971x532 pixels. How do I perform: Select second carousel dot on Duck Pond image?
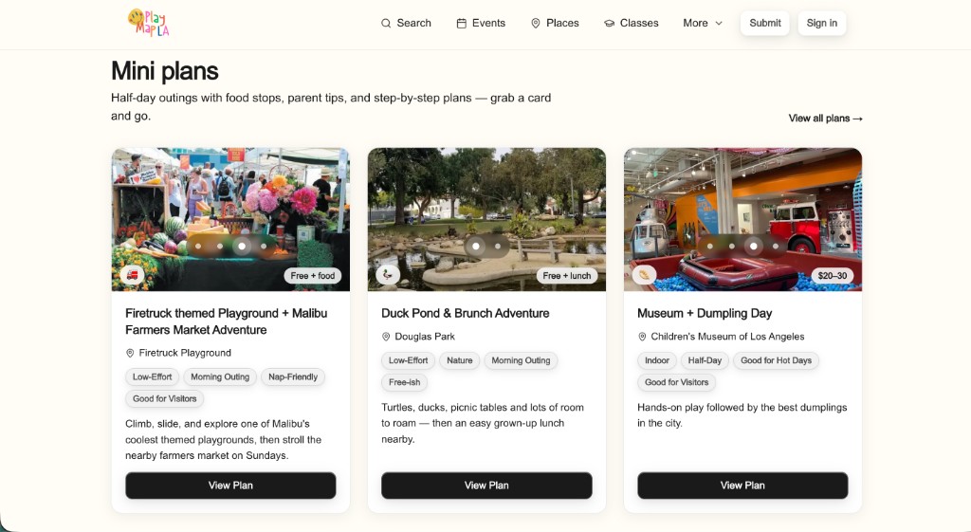(498, 246)
